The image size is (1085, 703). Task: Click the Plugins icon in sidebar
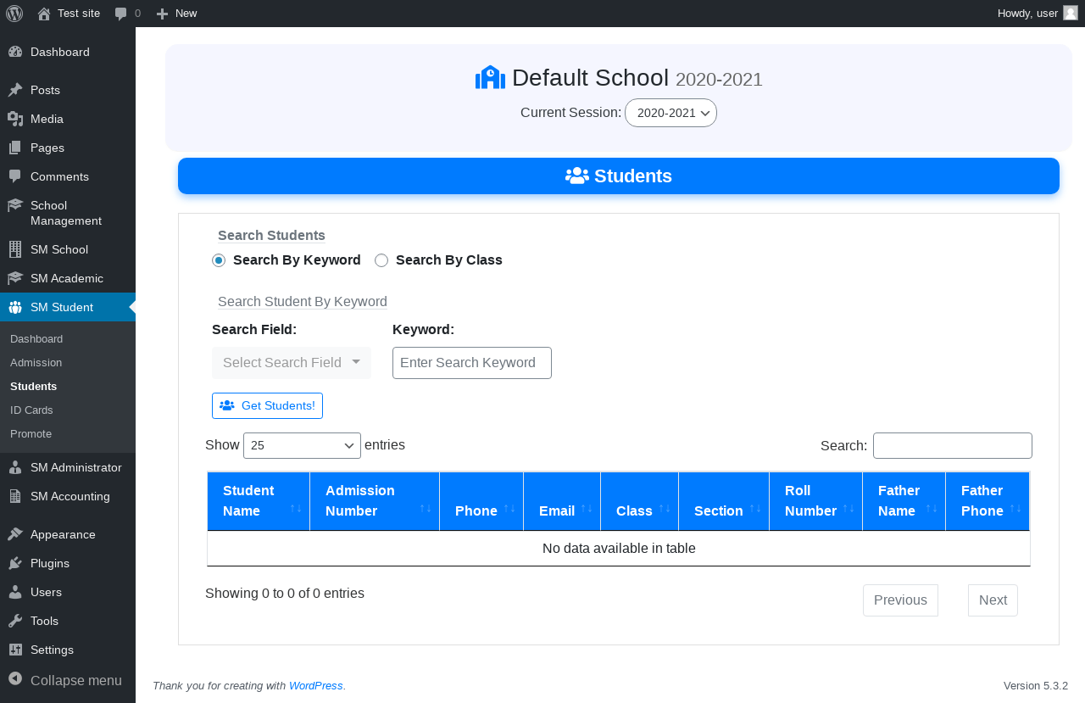(x=15, y=563)
